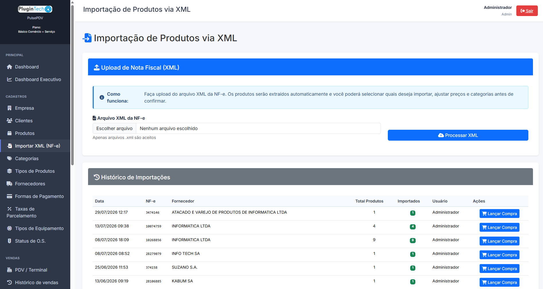Lançar Compra for NF-e 10074759
Viewport: 543px width, 289px height.
coord(499,227)
